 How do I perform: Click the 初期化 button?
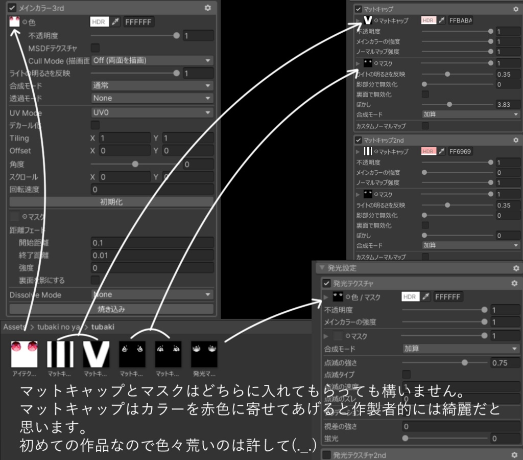[x=111, y=202]
